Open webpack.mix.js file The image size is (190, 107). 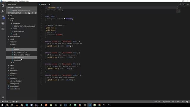15,89
